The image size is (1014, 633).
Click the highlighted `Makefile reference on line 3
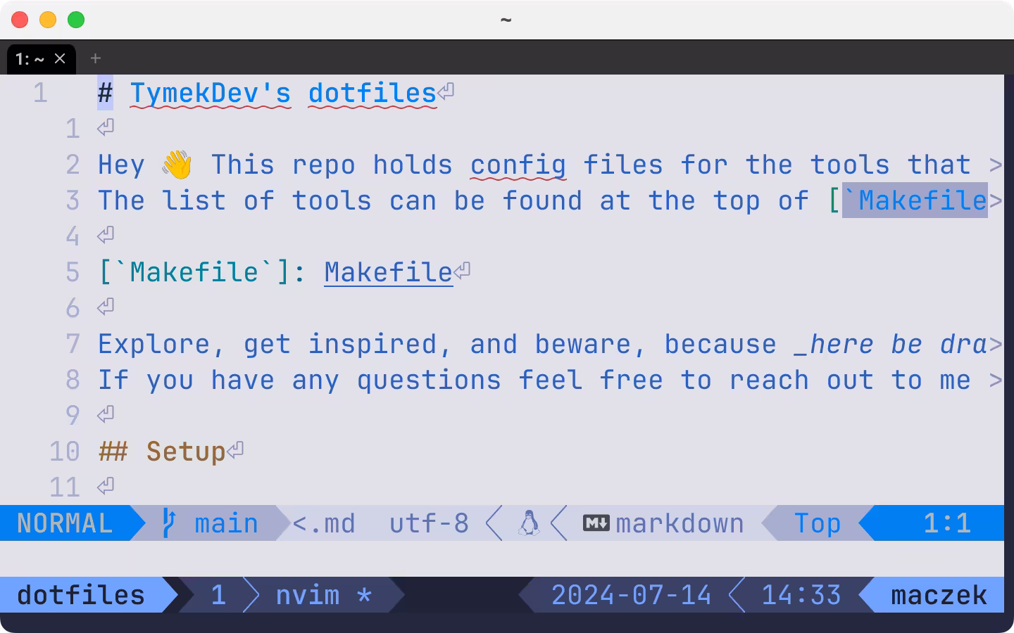(x=915, y=200)
